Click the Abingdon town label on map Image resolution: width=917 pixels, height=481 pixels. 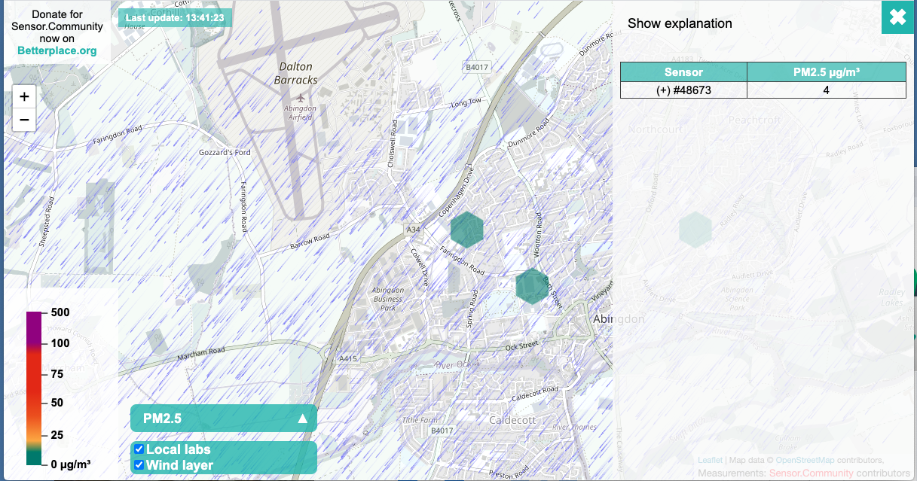tap(619, 319)
